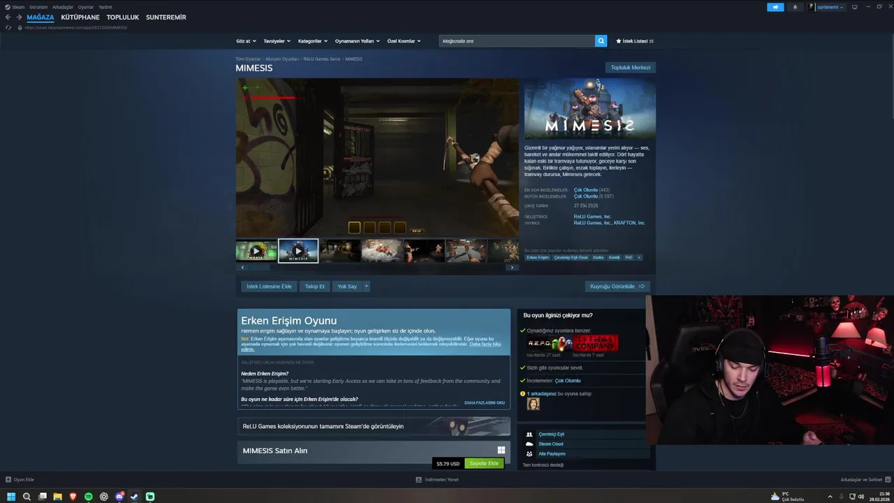Click the Windows platform icon in purchase box
Viewport: 894px width, 503px height.
pos(501,451)
